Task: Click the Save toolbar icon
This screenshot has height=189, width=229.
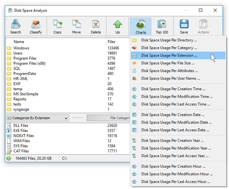Action: [184, 27]
